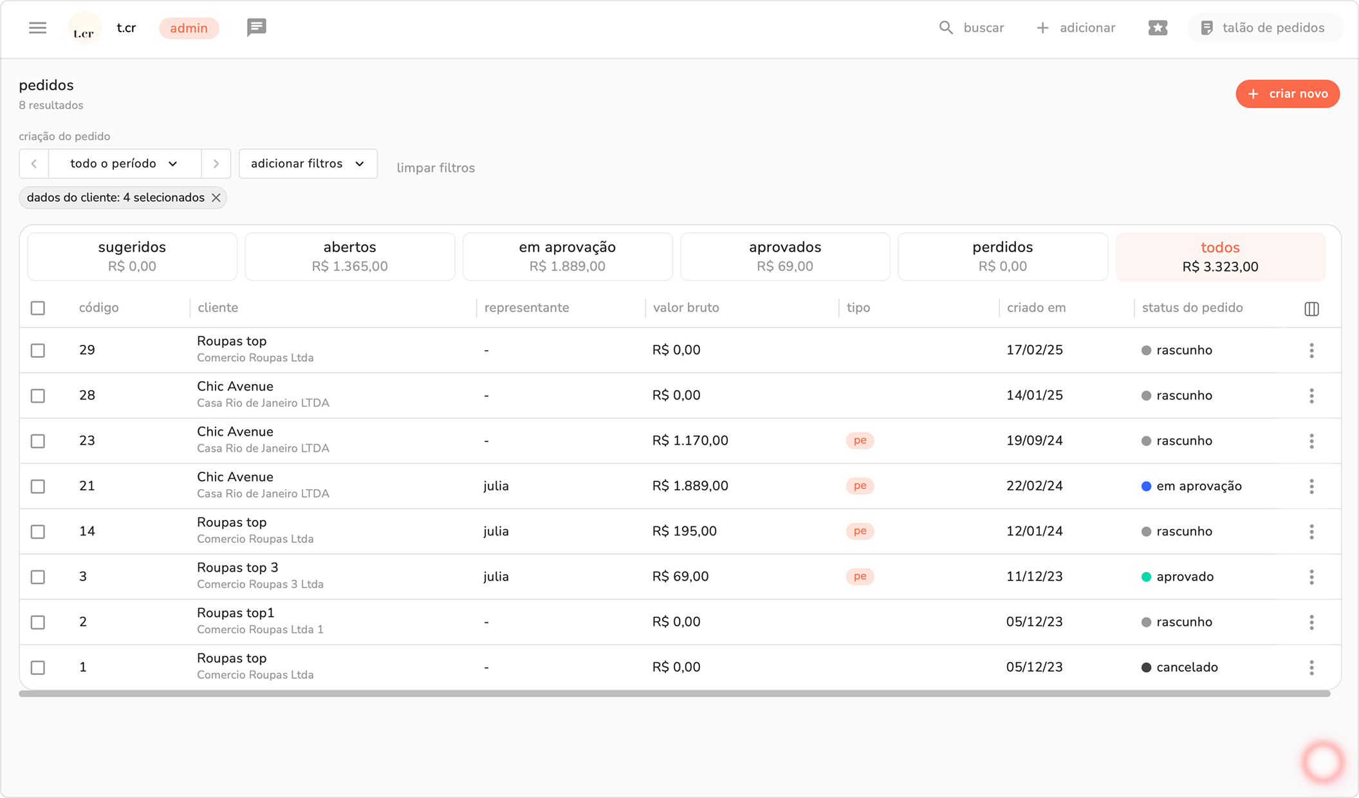
Task: Open the chat messages icon
Action: coord(256,28)
